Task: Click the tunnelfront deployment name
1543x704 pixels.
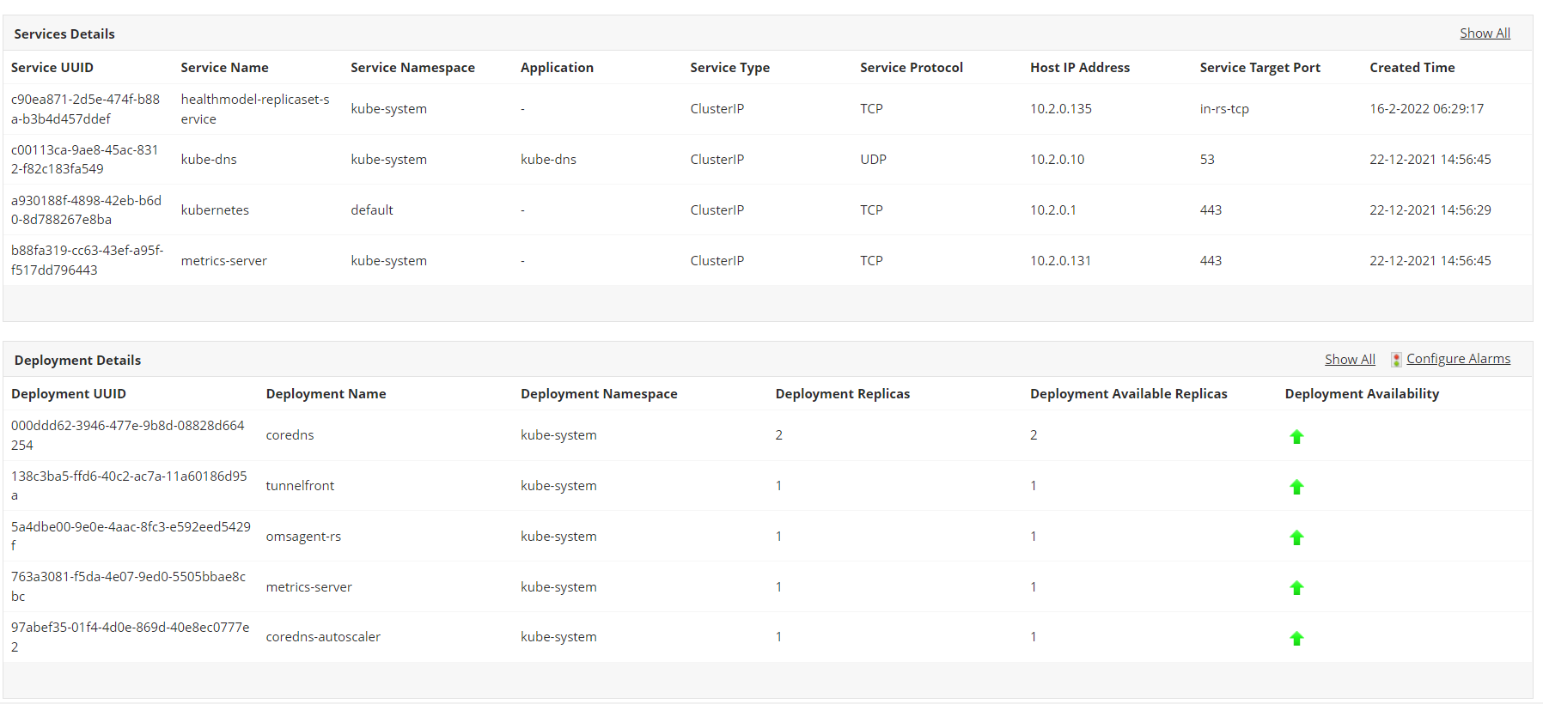Action: coord(300,486)
